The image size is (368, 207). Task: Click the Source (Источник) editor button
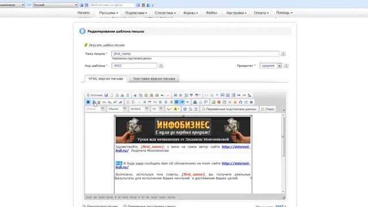point(94,95)
